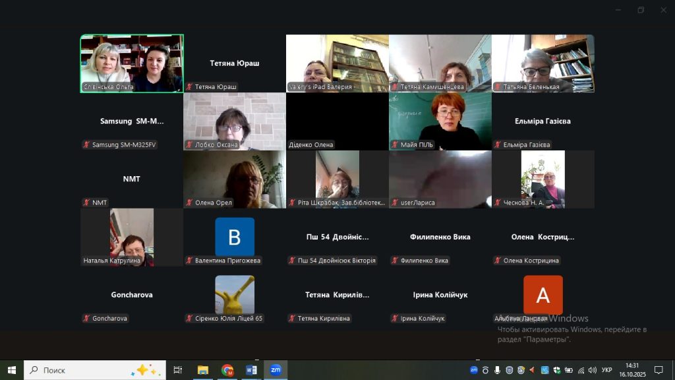The width and height of the screenshot is (675, 380).
Task: Click the taskbar clock showing 14:31
Action: pyautogui.click(x=632, y=370)
